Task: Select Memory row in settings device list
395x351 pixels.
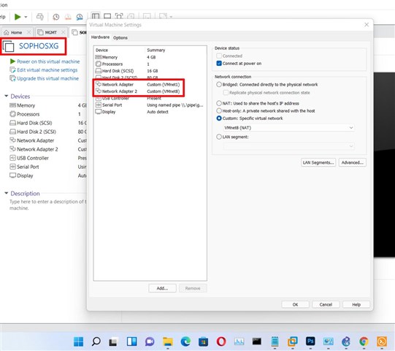Action: (150, 57)
